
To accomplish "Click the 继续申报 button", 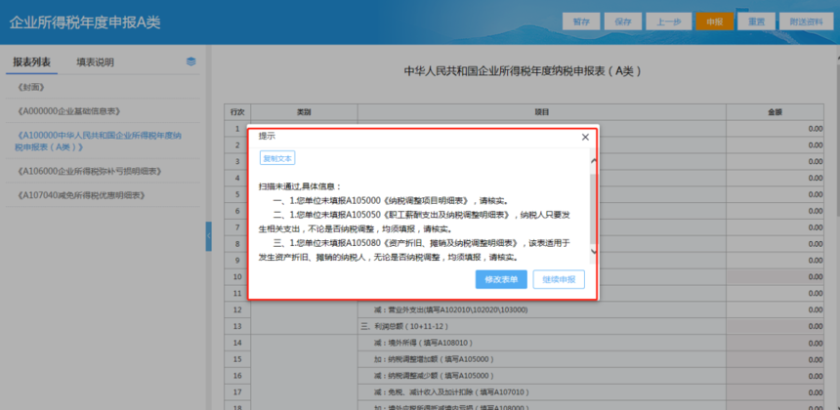I will point(559,279).
